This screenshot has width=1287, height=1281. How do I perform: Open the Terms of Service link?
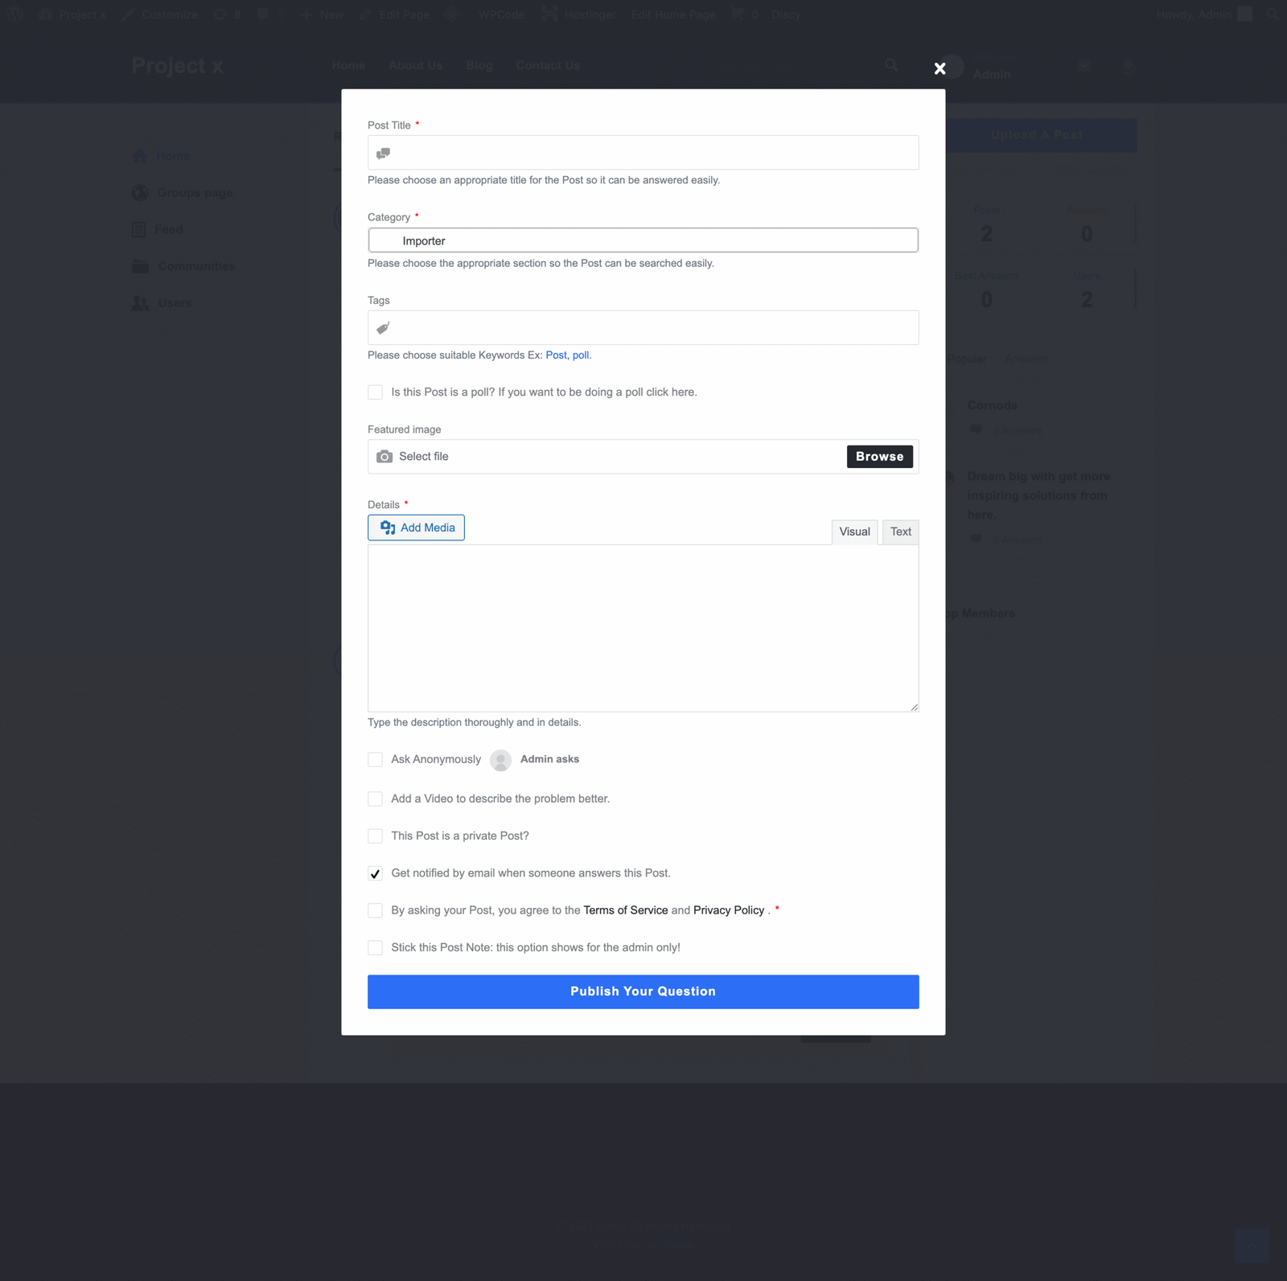625,910
